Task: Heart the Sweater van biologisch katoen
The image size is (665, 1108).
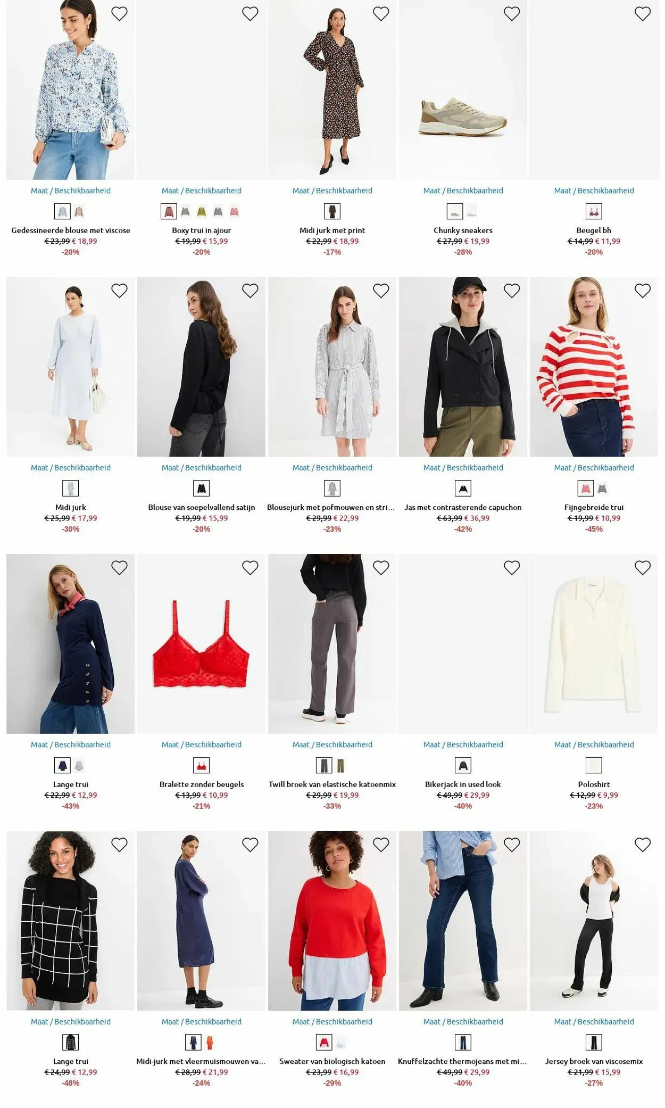Action: click(381, 845)
